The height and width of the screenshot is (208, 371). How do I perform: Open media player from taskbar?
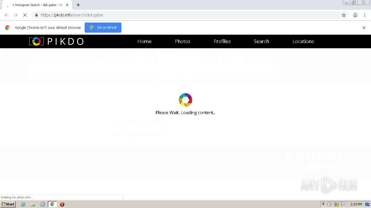tap(43, 204)
